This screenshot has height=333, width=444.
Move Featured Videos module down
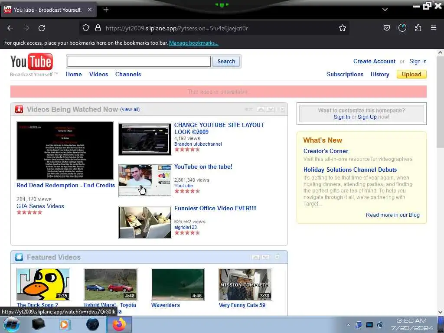[266, 257]
